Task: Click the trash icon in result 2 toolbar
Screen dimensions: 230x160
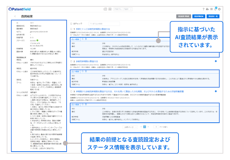Action: (87, 72)
